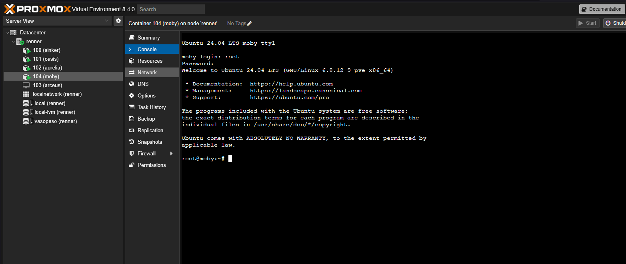The image size is (626, 264).
Task: Open the Documentation button
Action: point(602,9)
